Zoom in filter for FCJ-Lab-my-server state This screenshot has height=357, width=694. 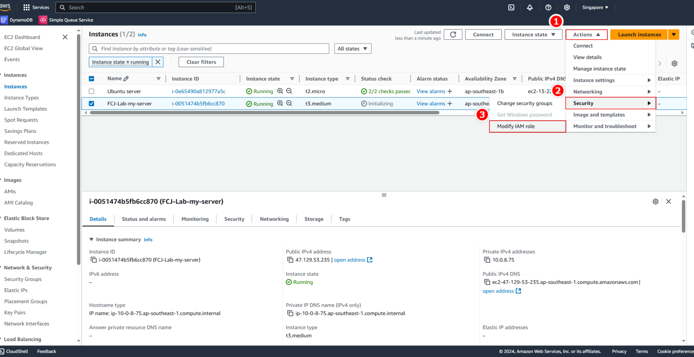click(x=280, y=103)
